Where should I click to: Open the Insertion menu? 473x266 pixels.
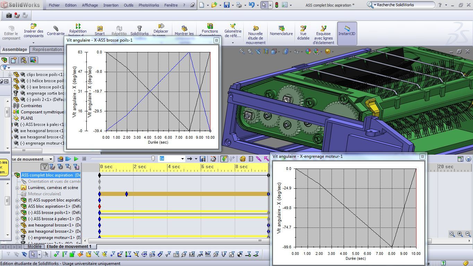click(111, 5)
